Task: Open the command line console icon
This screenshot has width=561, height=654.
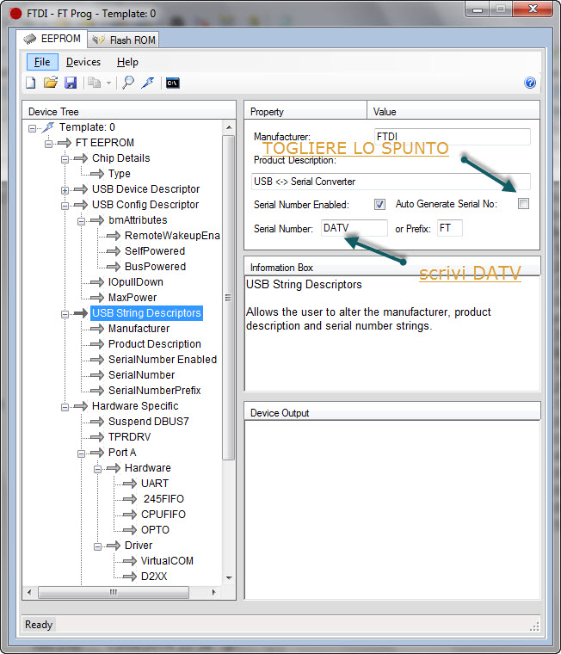Action: tap(173, 83)
